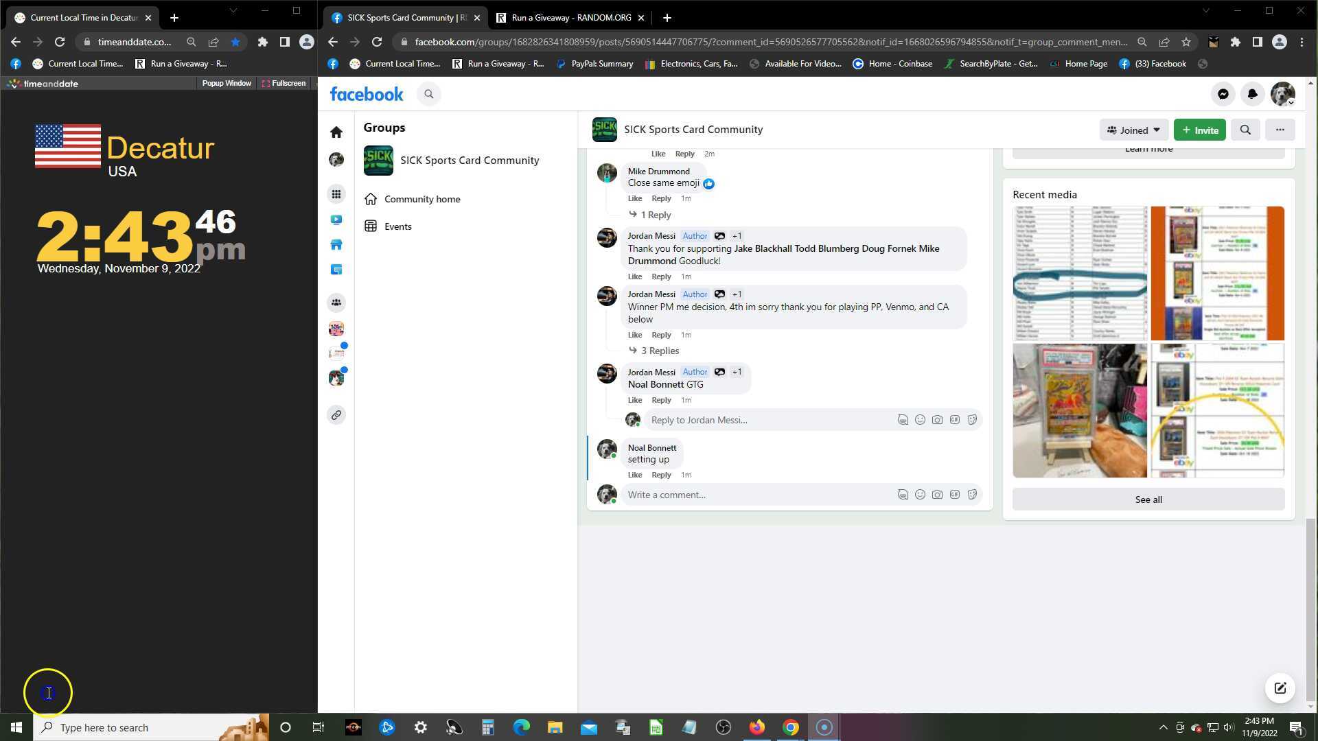Image resolution: width=1318 pixels, height=741 pixels.
Task: Expand the 3 Replies thread
Action: [659, 351]
